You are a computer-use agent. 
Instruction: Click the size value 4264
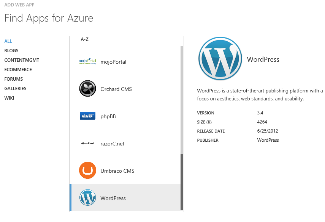(x=262, y=122)
